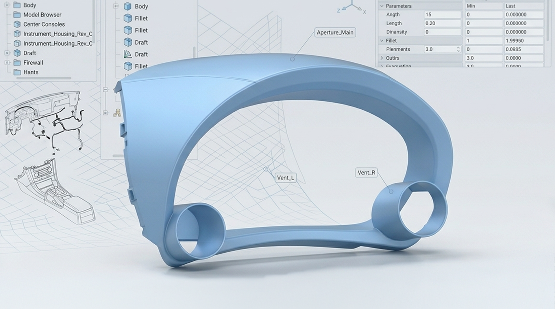The width and height of the screenshot is (555, 309).
Task: Click the Model Browser folder icon
Action: coord(17,15)
